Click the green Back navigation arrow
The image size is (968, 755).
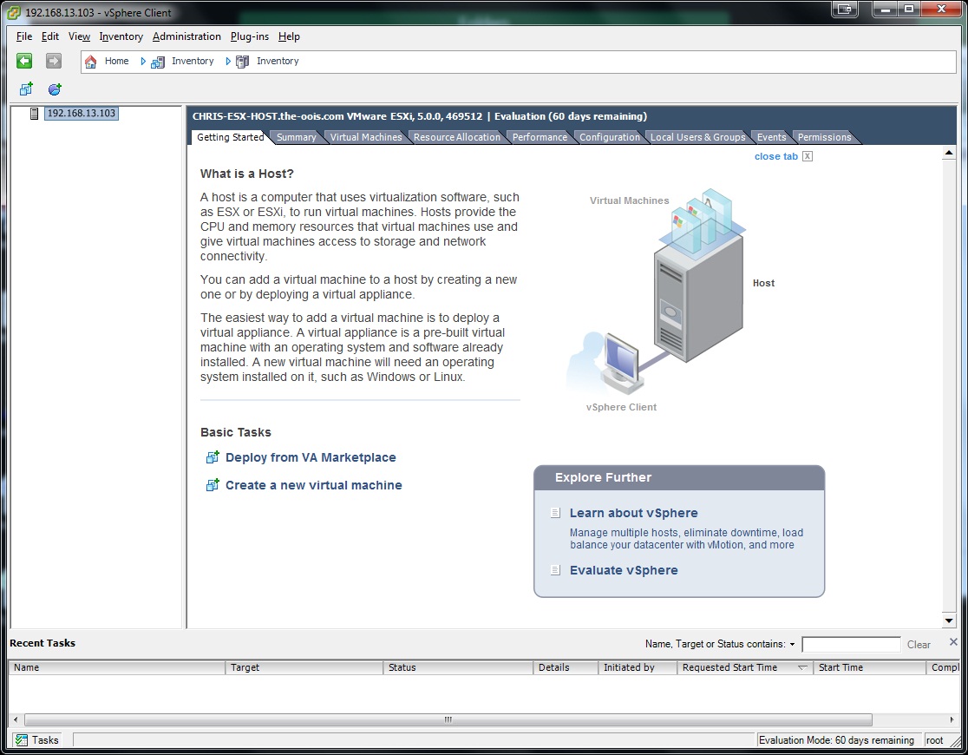[x=24, y=61]
